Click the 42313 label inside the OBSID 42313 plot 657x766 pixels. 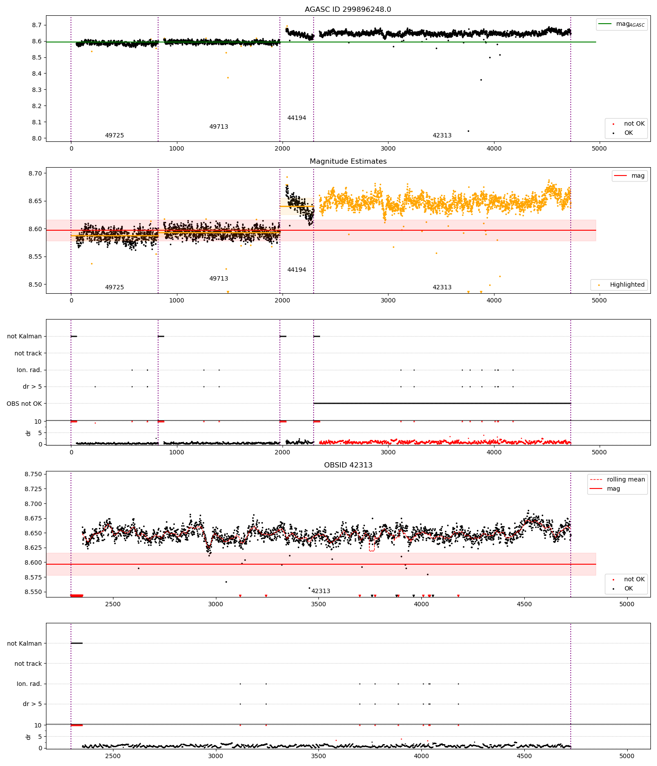[321, 591]
